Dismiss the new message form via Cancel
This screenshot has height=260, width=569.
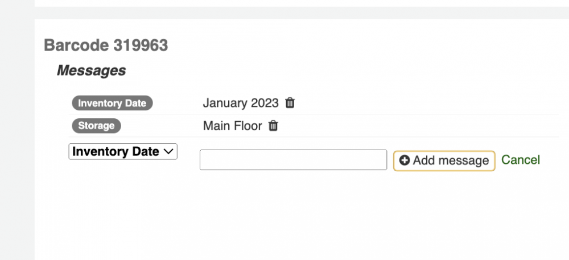(521, 160)
